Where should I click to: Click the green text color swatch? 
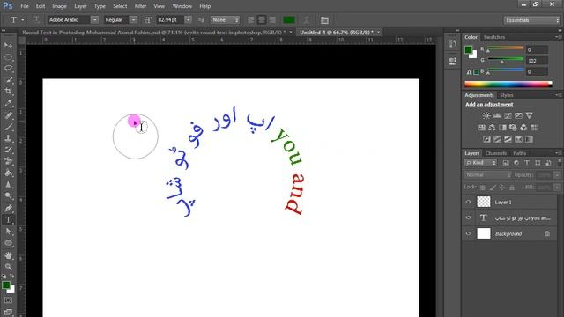289,20
